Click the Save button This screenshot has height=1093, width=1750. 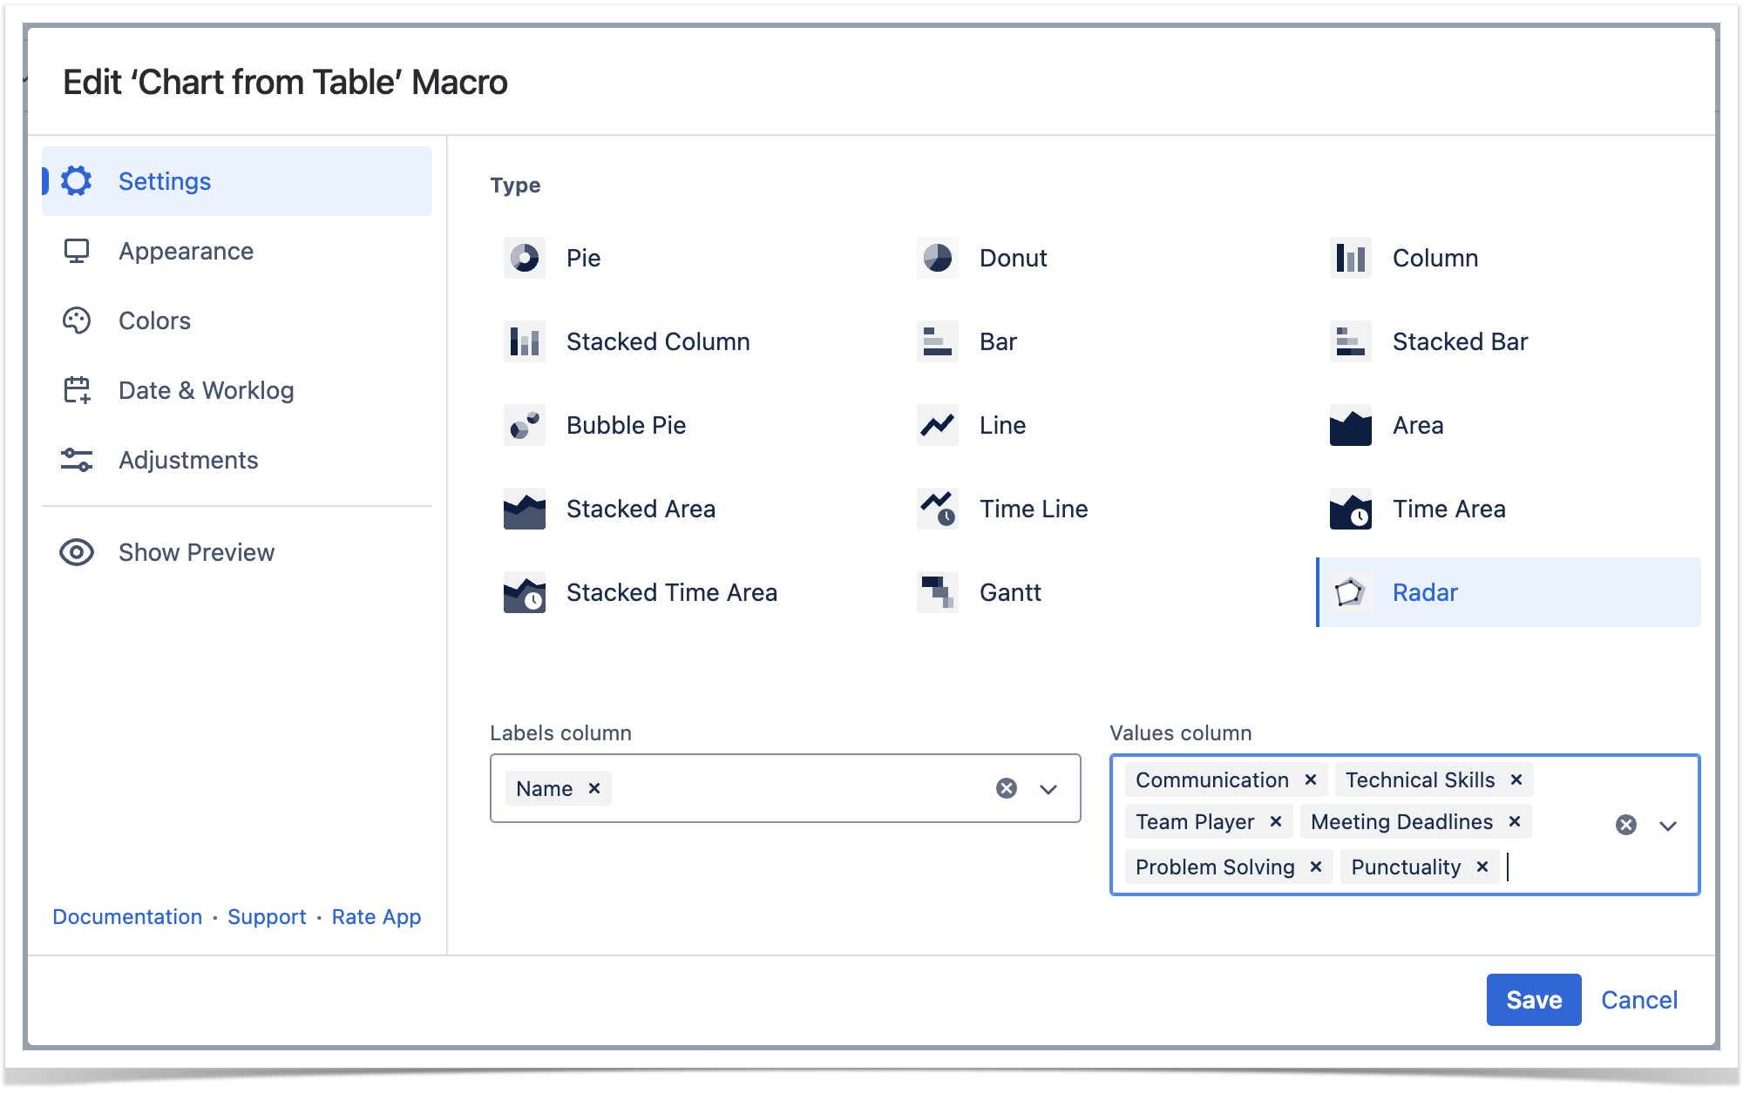tap(1532, 1000)
